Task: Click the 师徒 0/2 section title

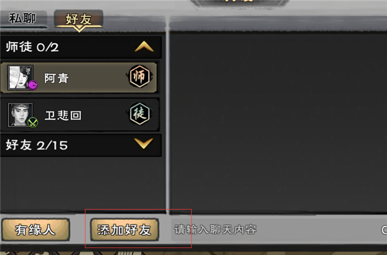Action: coord(32,46)
